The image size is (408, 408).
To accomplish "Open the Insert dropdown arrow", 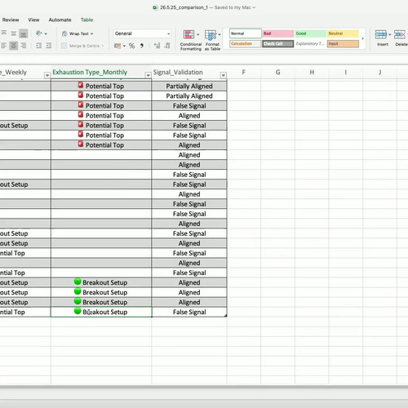I will (x=390, y=34).
